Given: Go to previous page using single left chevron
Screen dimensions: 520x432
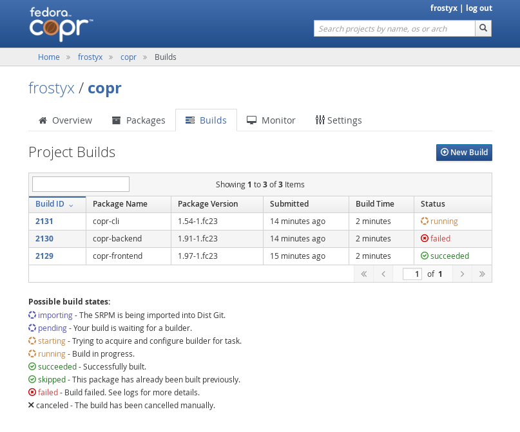Looking at the screenshot, I should coord(383,274).
